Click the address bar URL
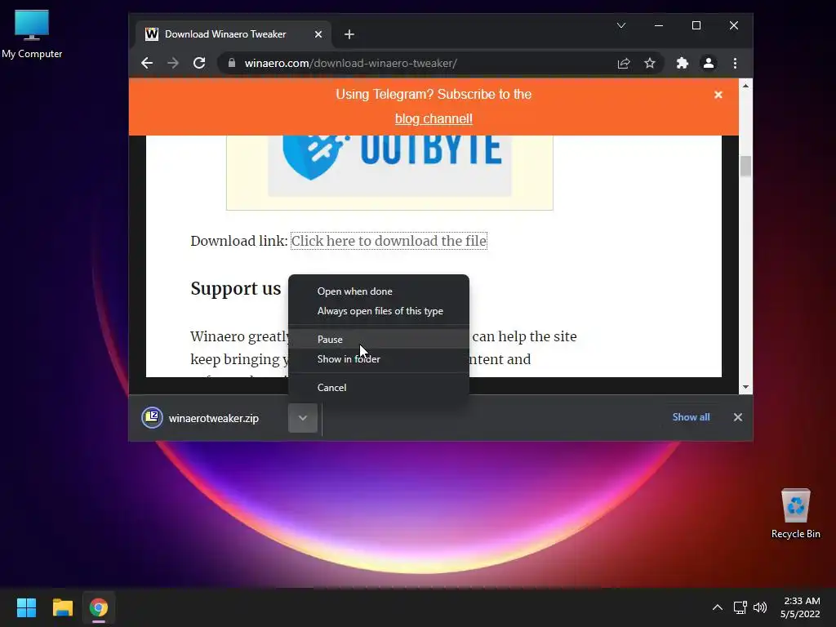 point(350,63)
